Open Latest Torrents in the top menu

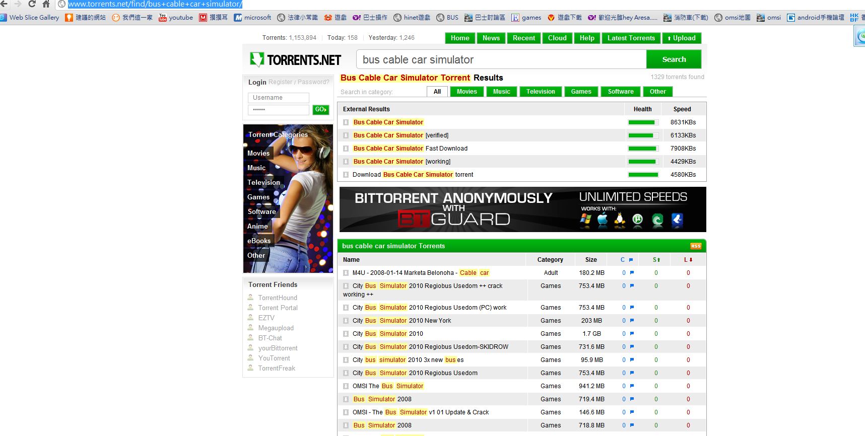tap(631, 38)
